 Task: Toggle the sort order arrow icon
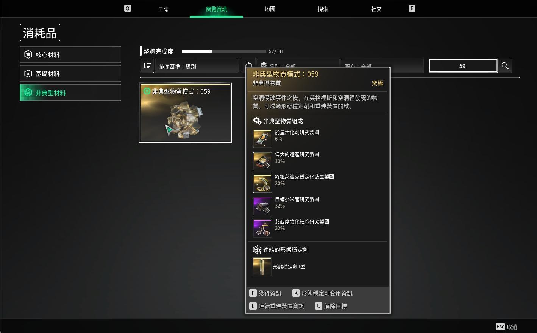[x=147, y=66]
